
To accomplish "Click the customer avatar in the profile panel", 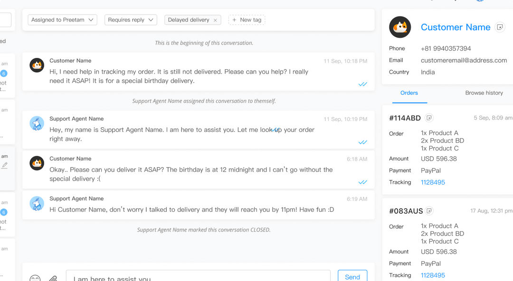I will click(x=400, y=27).
